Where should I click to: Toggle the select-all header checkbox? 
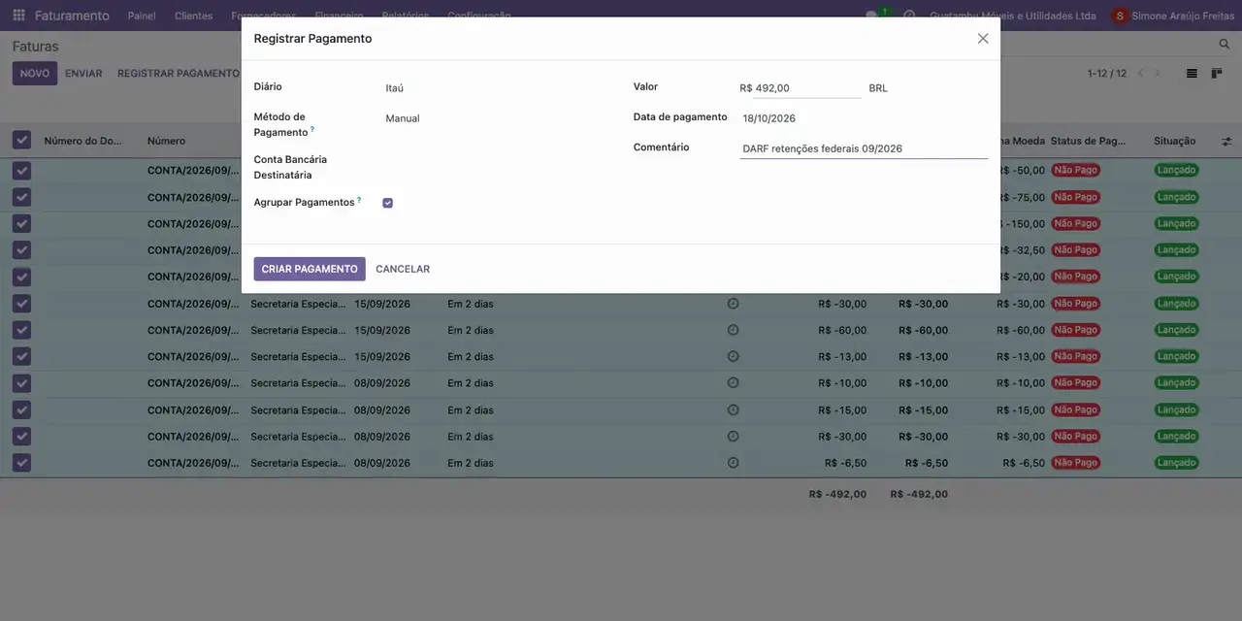click(21, 141)
